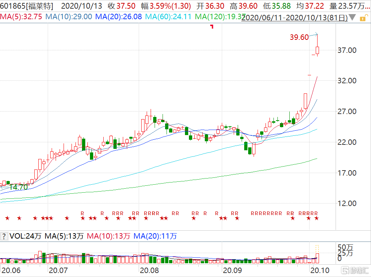Select the MA(5):32.75 indicator label
The width and height of the screenshot is (371, 277).
pyautogui.click(x=20, y=17)
